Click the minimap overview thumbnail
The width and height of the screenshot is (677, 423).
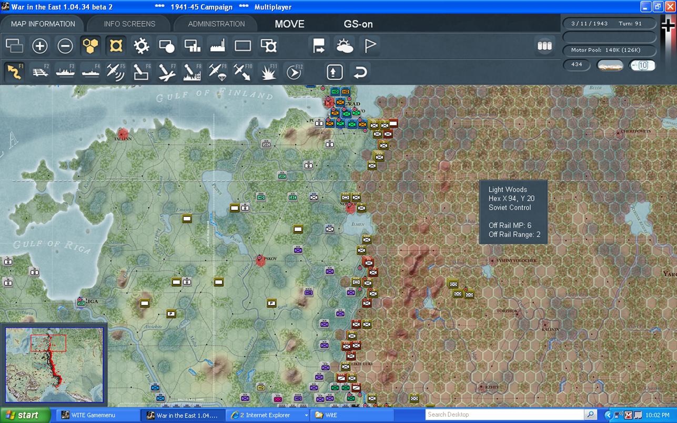(54, 365)
